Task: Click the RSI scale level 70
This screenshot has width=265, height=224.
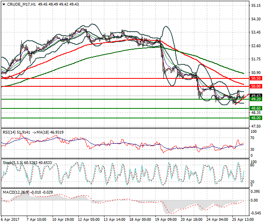Action: point(252,138)
